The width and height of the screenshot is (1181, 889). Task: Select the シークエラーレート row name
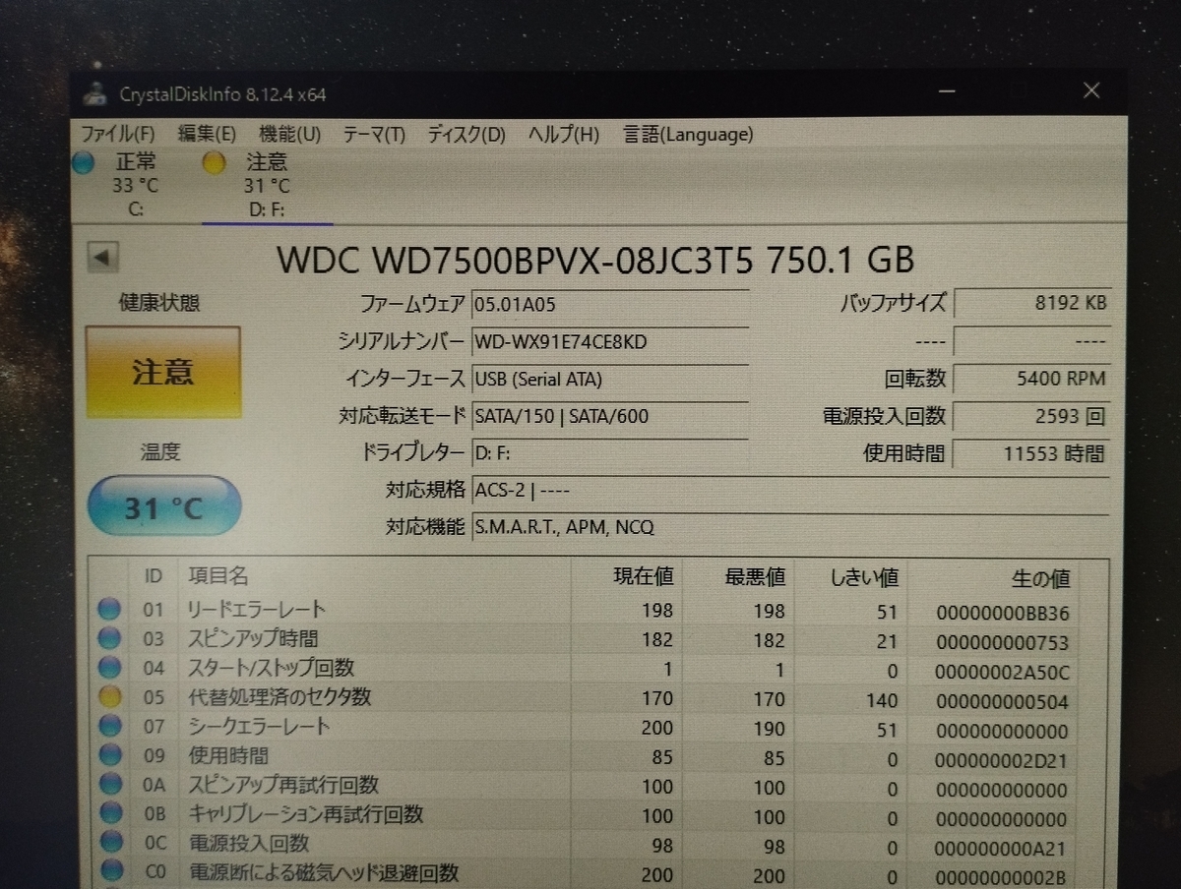pyautogui.click(x=258, y=728)
